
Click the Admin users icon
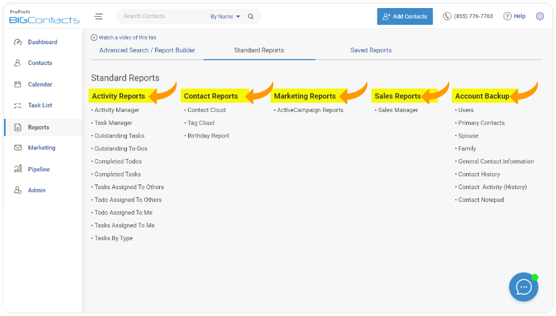tap(17, 191)
